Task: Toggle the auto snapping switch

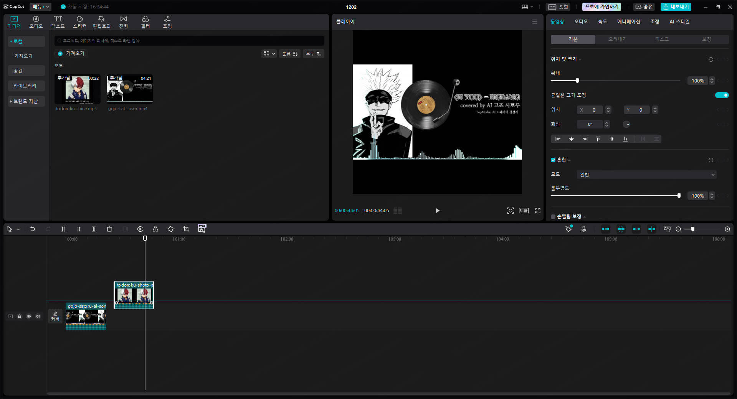Action: tap(621, 229)
